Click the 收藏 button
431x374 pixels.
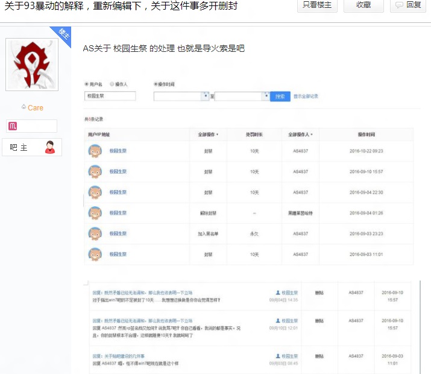click(363, 5)
